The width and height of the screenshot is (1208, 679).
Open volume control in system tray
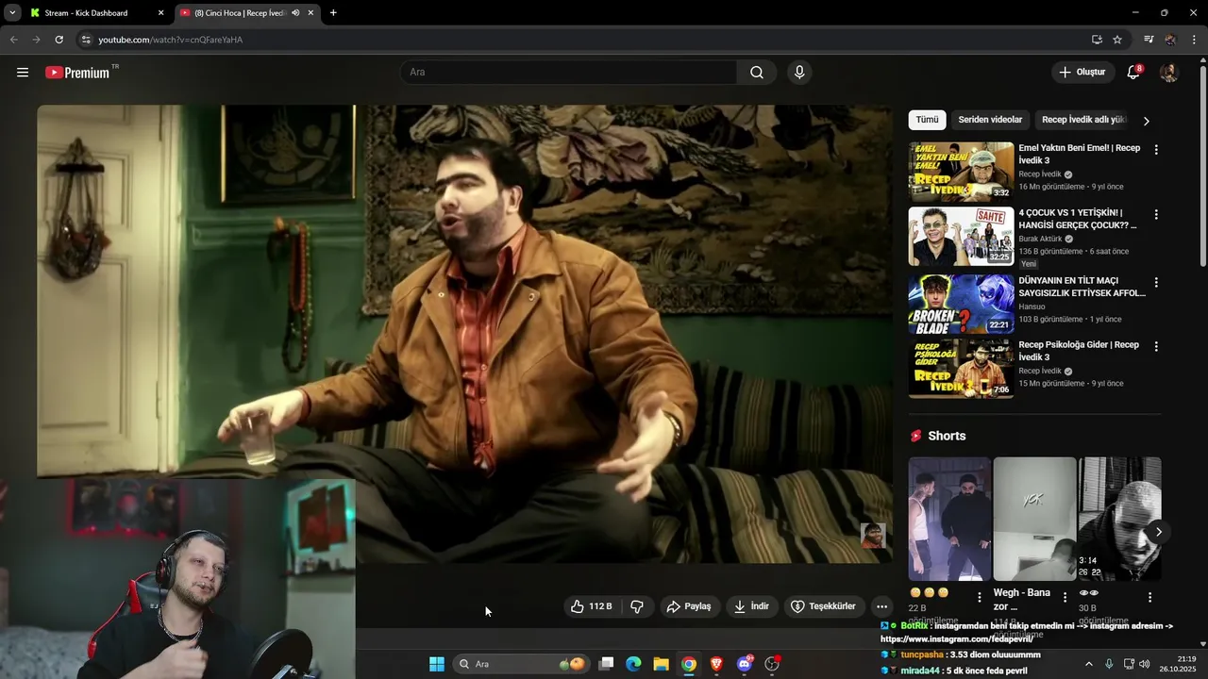tap(1145, 664)
